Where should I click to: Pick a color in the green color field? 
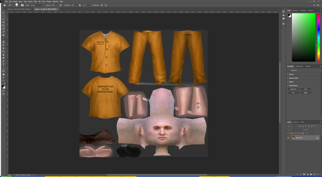[303, 38]
